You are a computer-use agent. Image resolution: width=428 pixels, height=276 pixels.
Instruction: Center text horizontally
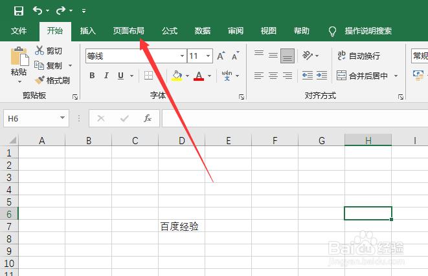pyautogui.click(x=273, y=76)
